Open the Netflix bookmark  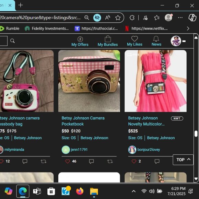coord(146,28)
